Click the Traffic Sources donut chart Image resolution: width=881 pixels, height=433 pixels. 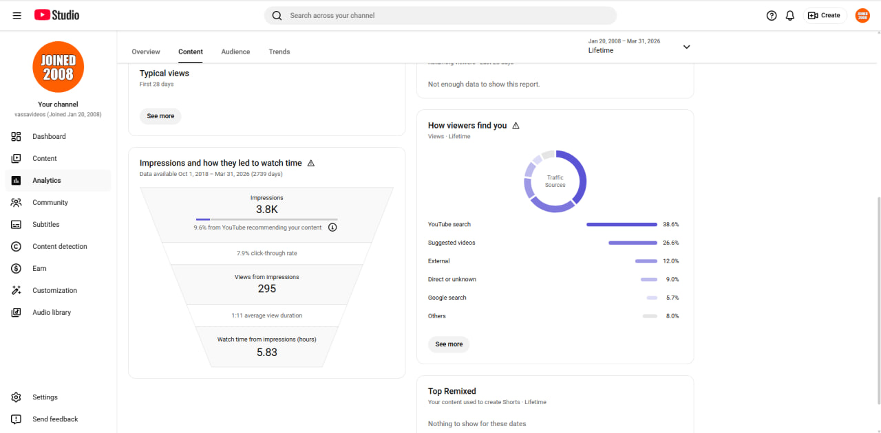pyautogui.click(x=555, y=181)
